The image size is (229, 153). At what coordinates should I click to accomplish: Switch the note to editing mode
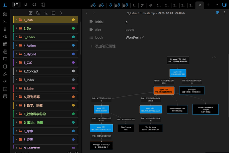218,13
